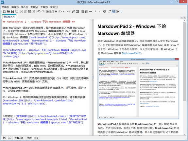Screen dimensions: 188x141
Task: Click the 下载地址 line in editor
Action: coord(44,116)
